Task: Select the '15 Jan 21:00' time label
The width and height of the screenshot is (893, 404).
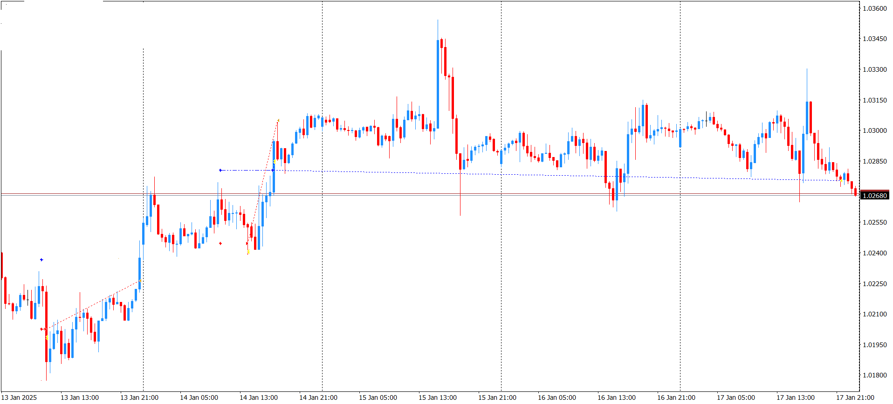Action: [497, 397]
